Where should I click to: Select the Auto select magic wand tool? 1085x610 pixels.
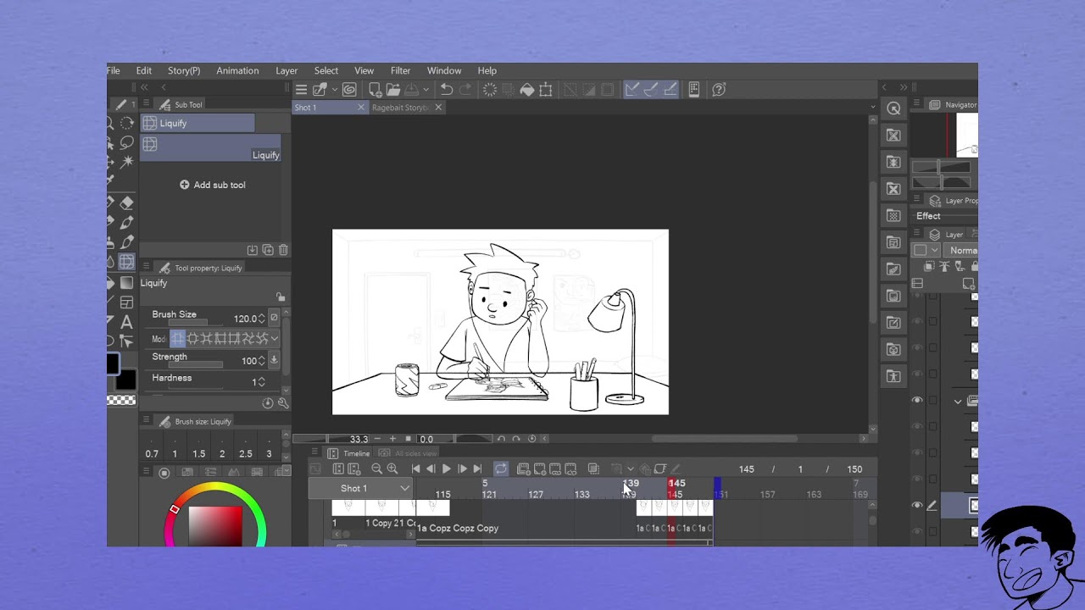click(x=126, y=162)
